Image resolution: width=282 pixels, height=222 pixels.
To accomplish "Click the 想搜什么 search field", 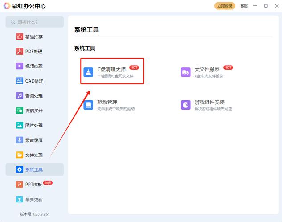I will [35, 22].
